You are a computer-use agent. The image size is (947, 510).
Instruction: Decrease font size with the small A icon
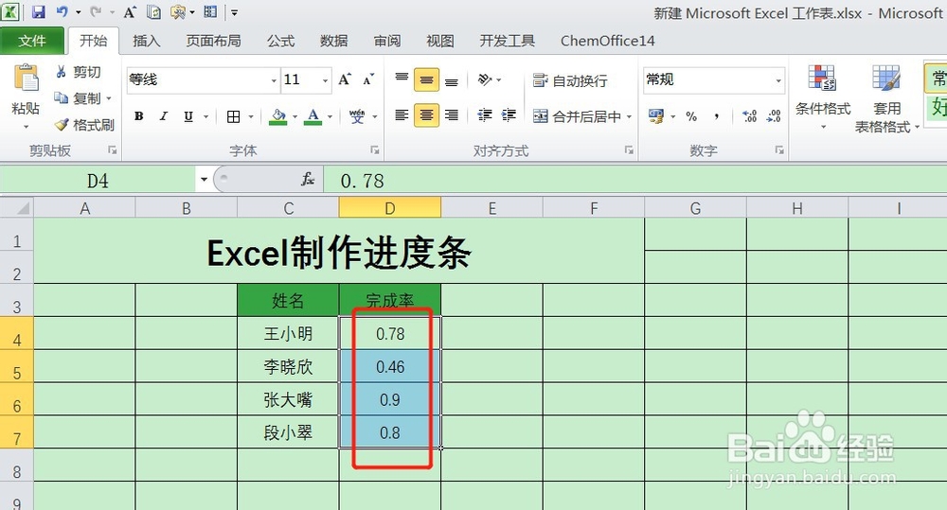[x=367, y=79]
